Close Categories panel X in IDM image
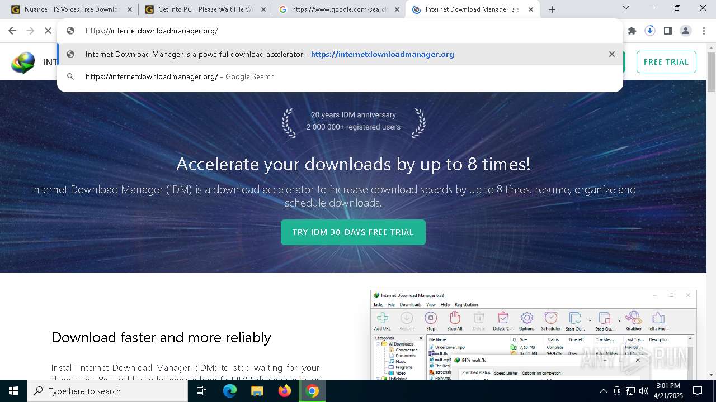 pyautogui.click(x=422, y=338)
